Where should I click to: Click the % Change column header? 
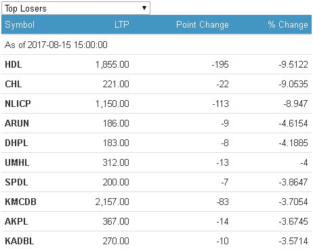pos(288,24)
